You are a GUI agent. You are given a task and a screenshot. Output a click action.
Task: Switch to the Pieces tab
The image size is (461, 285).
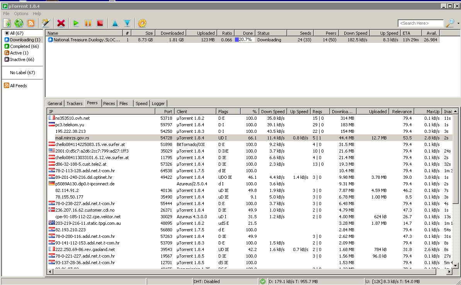click(x=109, y=103)
